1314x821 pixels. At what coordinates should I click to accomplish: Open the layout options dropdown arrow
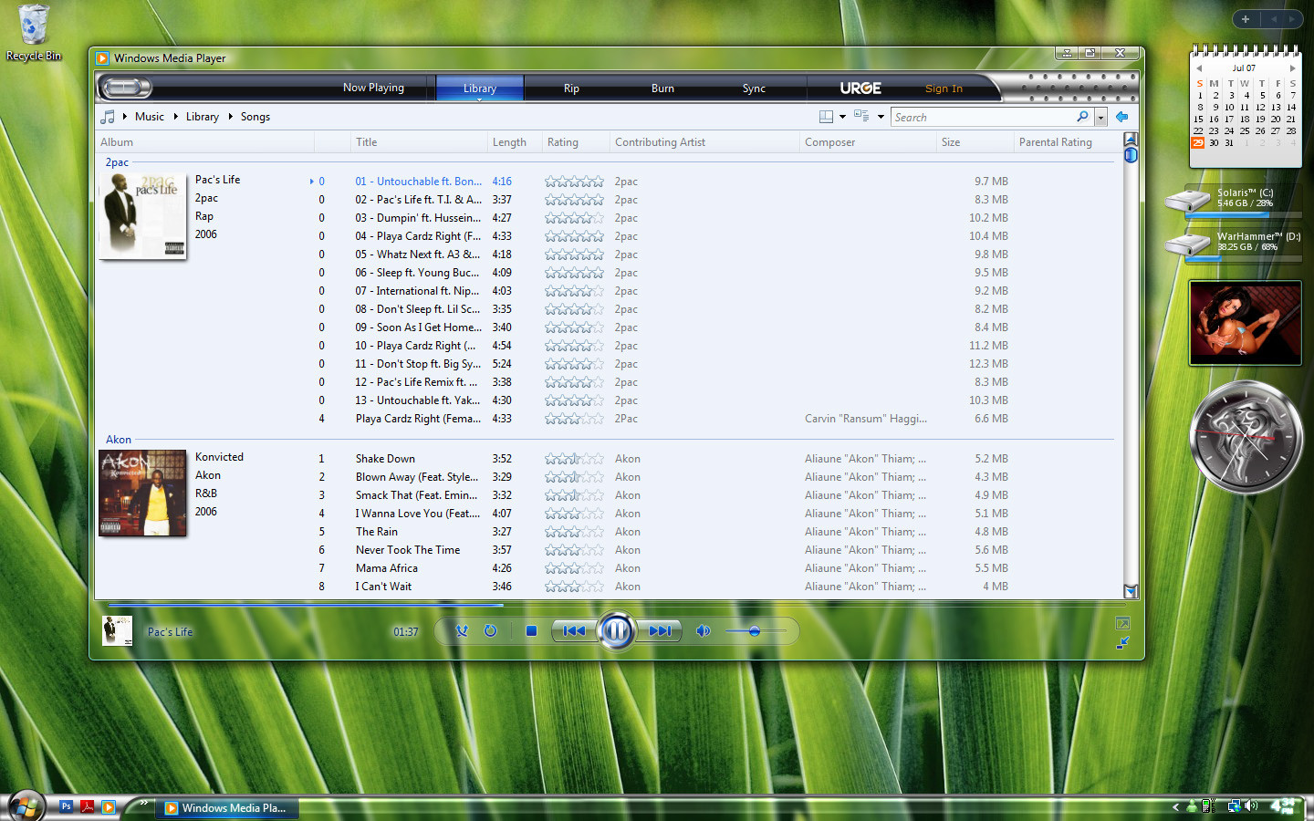point(842,117)
